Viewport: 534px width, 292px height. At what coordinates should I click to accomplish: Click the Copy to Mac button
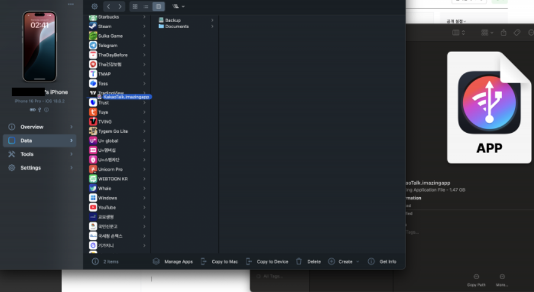point(219,261)
